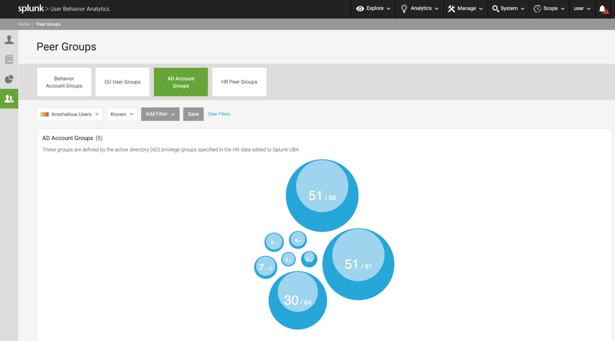
Task: Click the Home breadcrumb link
Action: click(24, 24)
